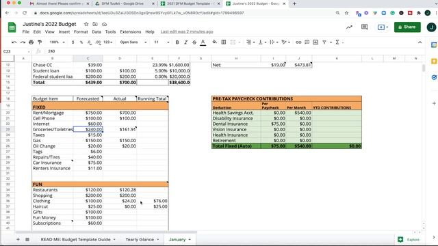
Task: Check the cloud document status icon
Action: tap(104, 25)
